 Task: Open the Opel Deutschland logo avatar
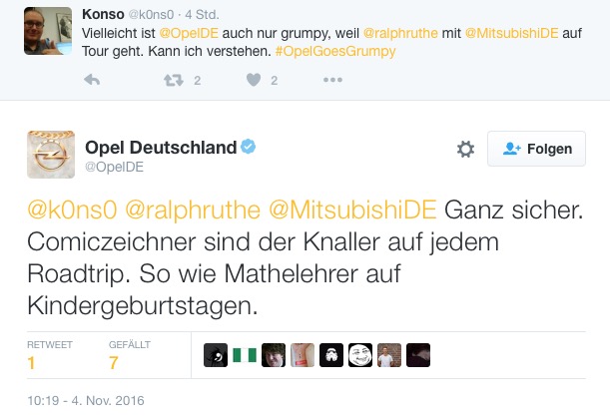coord(51,155)
